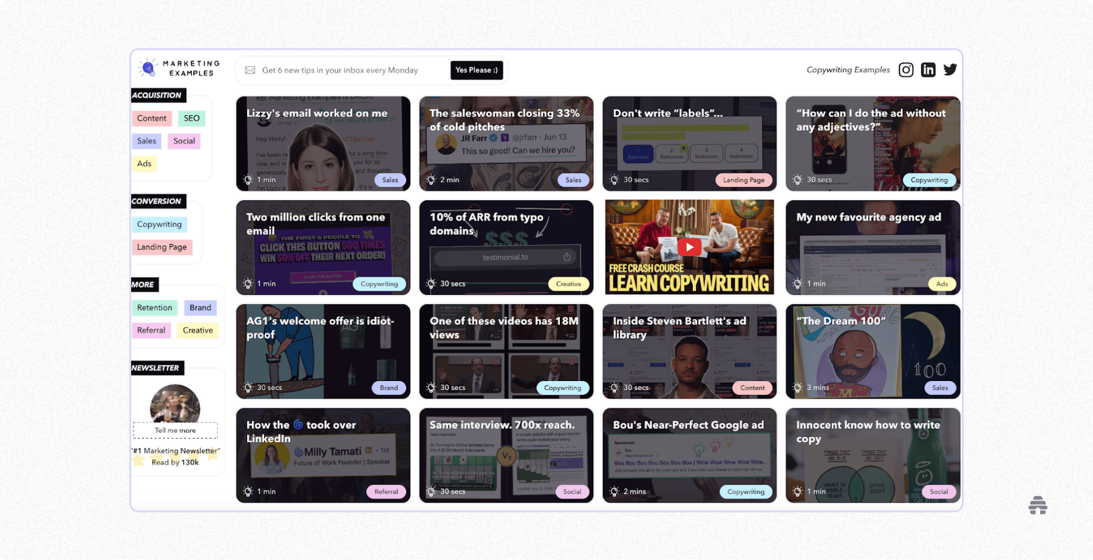Select the Landing Page filter
This screenshot has width=1093, height=560.
[x=162, y=246]
